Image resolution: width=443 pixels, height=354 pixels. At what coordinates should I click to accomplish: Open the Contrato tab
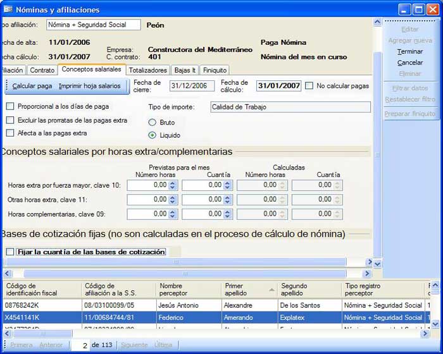click(x=42, y=70)
